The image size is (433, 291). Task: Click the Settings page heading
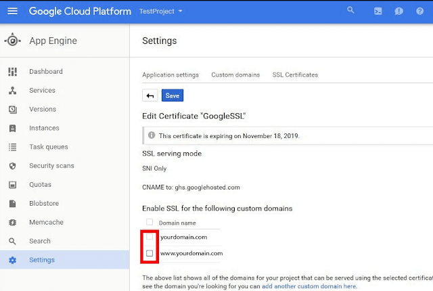tap(160, 41)
